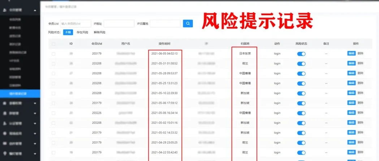The width and height of the screenshot is (379, 161).
Task: Click 删除 for the 2021-06-05 04:02:13 row
Action: click(x=360, y=54)
